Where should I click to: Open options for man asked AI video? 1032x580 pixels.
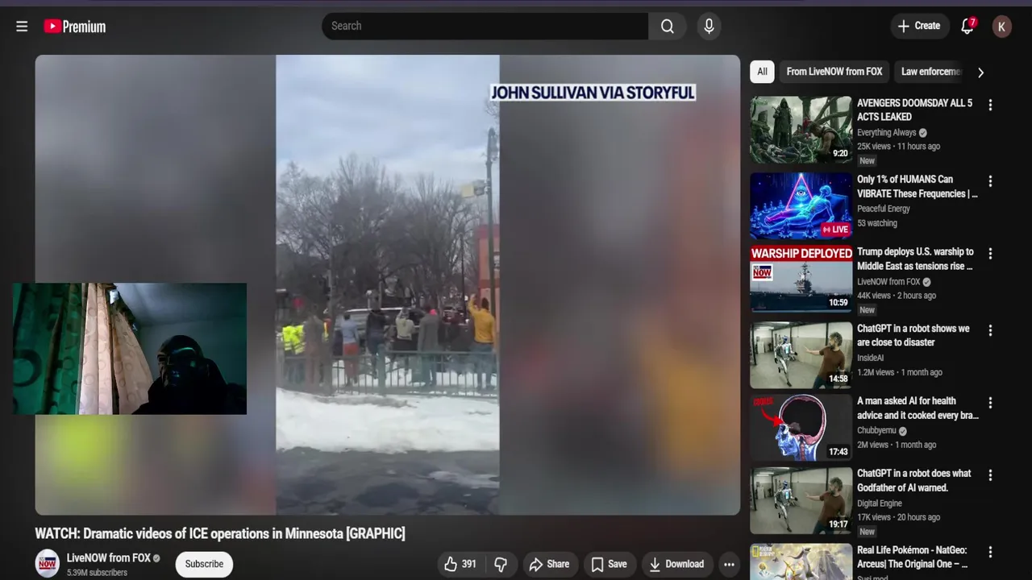click(x=990, y=403)
